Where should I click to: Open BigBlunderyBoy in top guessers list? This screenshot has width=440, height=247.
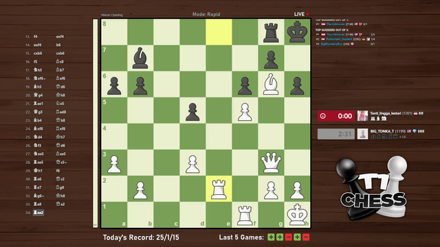[331, 44]
